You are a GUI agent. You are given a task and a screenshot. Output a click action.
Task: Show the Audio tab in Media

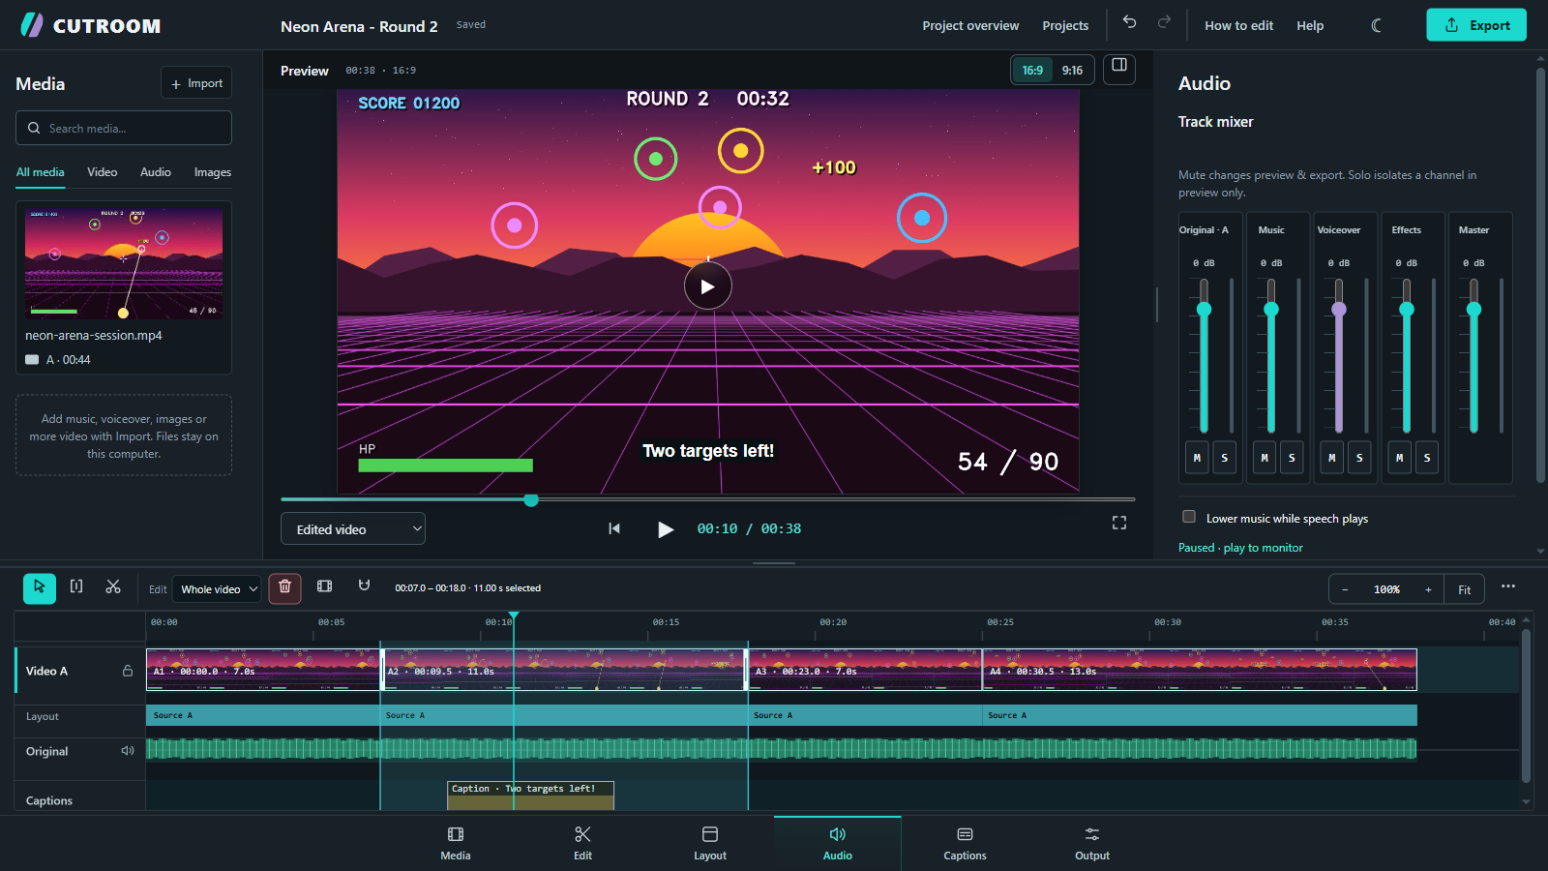pyautogui.click(x=156, y=172)
